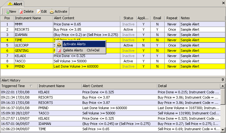Click history entry 16:57:01 06/09/07
The width and height of the screenshot is (226, 133).
pyautogui.click(x=111, y=124)
